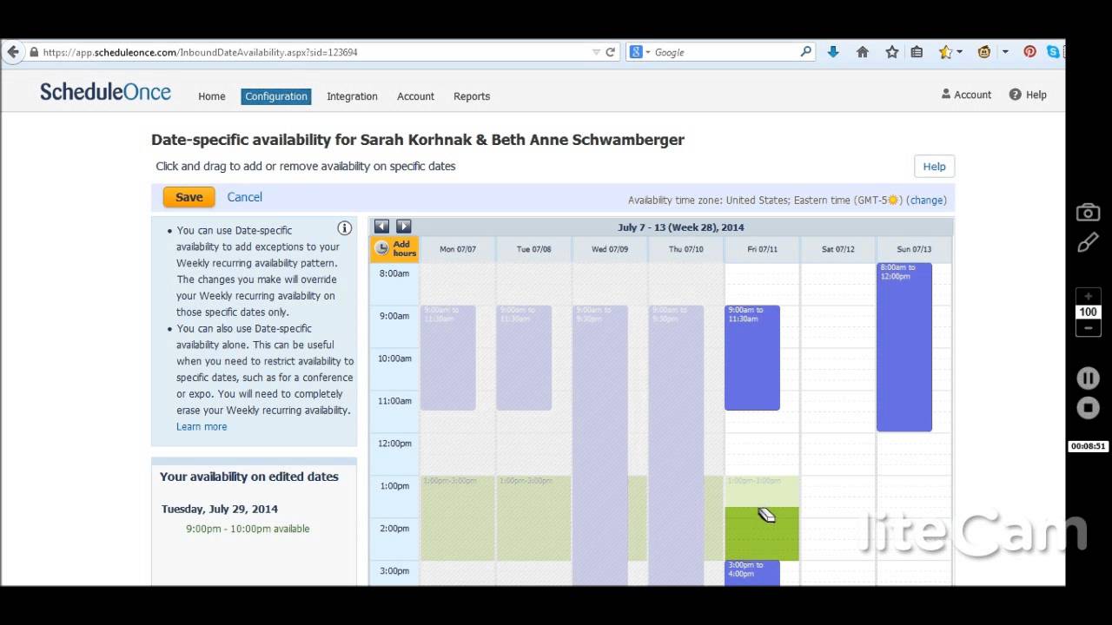Click the Add hours mode button
Screen dimensions: 1112x625
pos(394,249)
